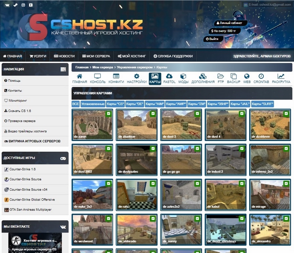294x253 pixels.
Task: Open the Служба поддержки menu item
Action: tap(173, 56)
